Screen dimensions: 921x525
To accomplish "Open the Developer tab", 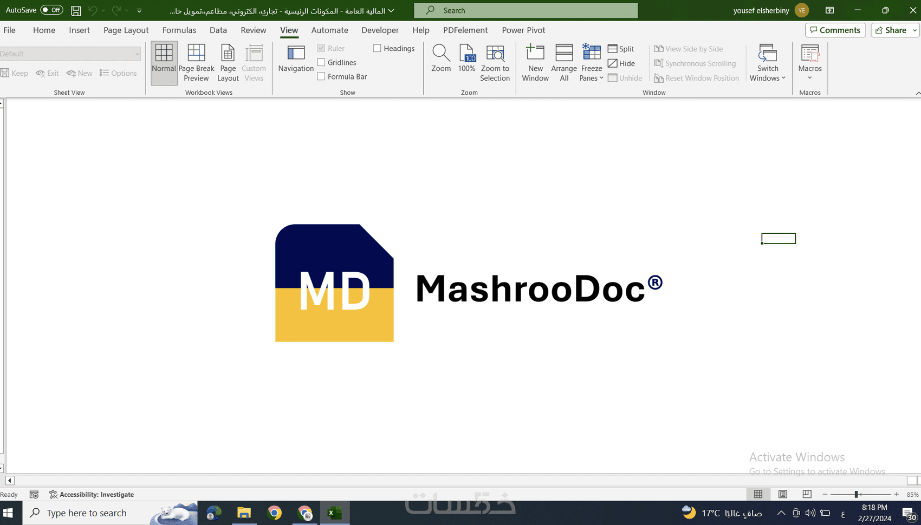I will (x=380, y=30).
